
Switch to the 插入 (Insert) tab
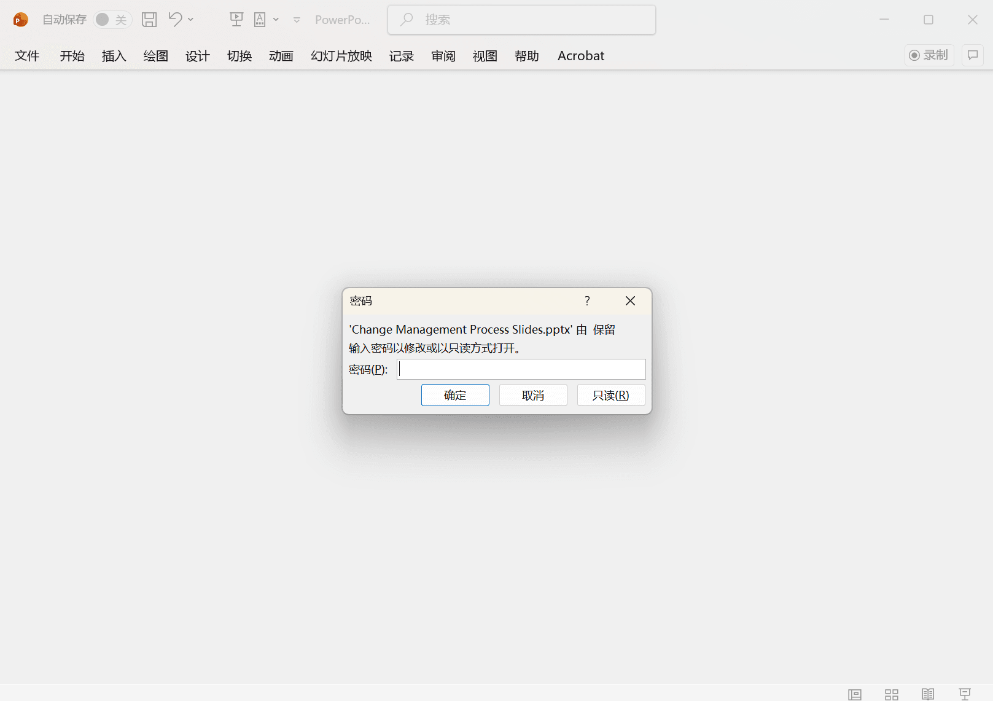[114, 56]
